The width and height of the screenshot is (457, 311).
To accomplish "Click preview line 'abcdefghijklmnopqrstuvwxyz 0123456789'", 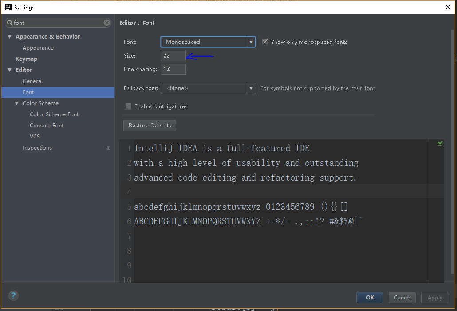I will 225,207.
